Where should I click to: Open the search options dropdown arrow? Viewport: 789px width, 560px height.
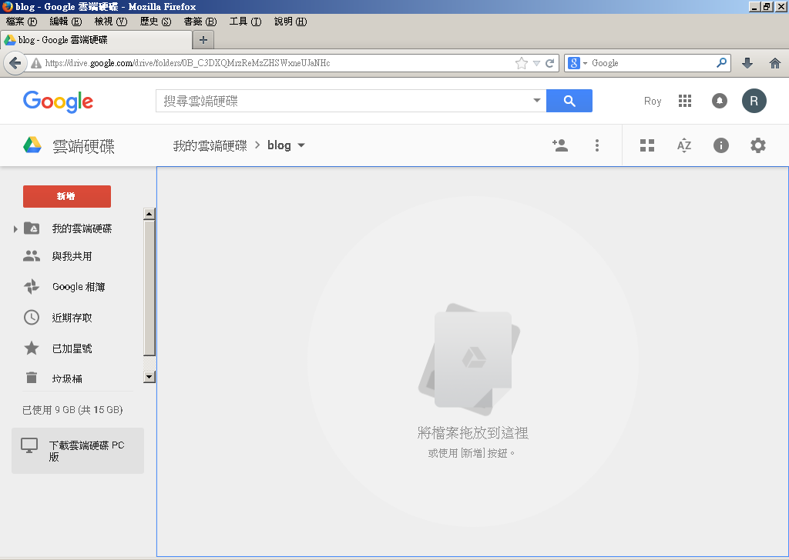[537, 101]
